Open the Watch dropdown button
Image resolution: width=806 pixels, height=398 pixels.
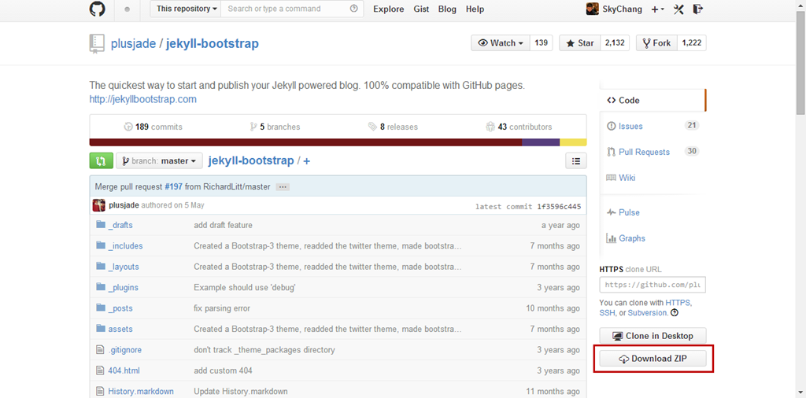click(x=500, y=43)
